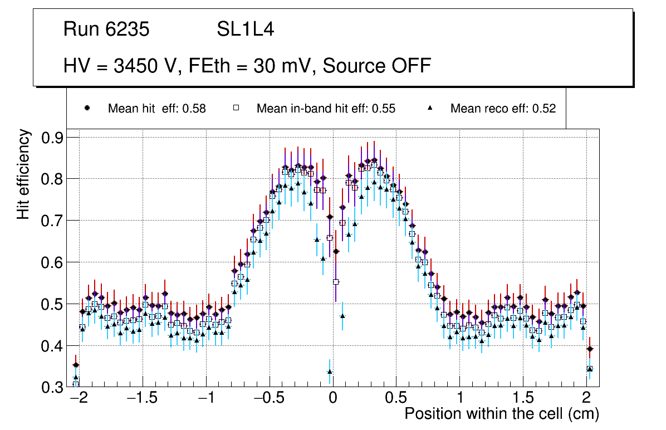Select the rightmost filled circle data point
666x430 pixels.
click(590, 349)
